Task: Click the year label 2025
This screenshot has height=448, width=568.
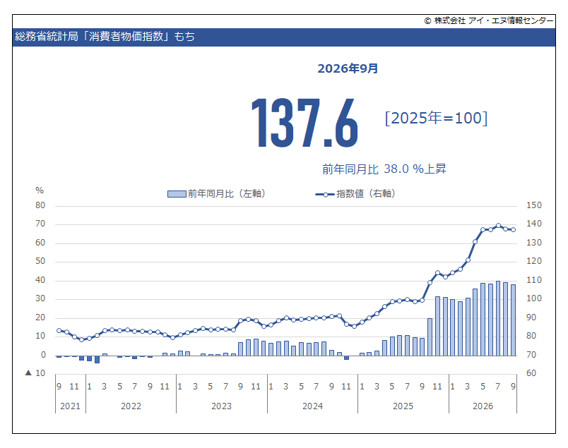Action: 403,406
